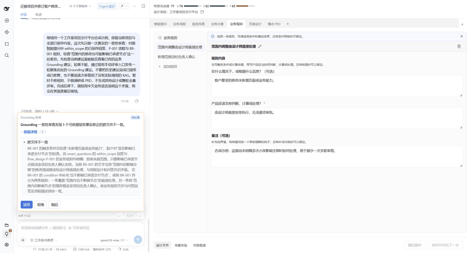Screen dimensions: 467x253
Task: Start a new chat from sidebar plus icon
Action: click(x=6, y=20)
